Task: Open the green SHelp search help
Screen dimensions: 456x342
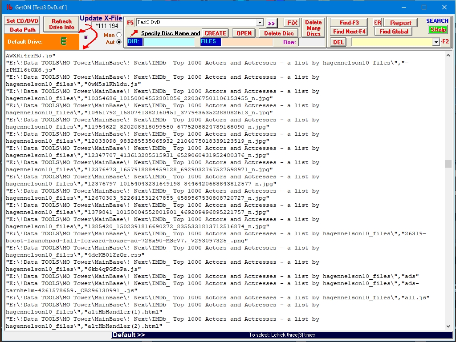Action: point(438,30)
